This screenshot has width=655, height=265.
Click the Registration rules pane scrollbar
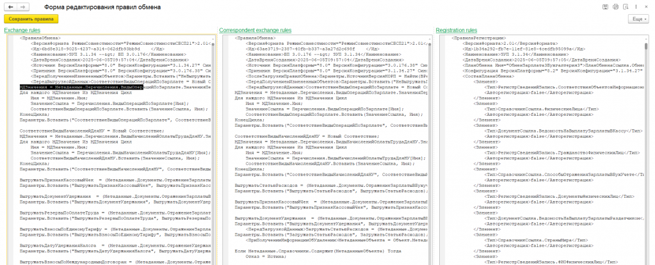tap(646, 150)
